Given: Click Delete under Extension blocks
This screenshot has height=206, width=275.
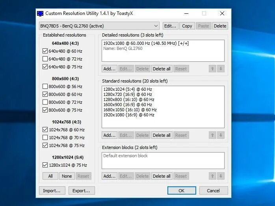Looking at the screenshot, I should [142, 176].
